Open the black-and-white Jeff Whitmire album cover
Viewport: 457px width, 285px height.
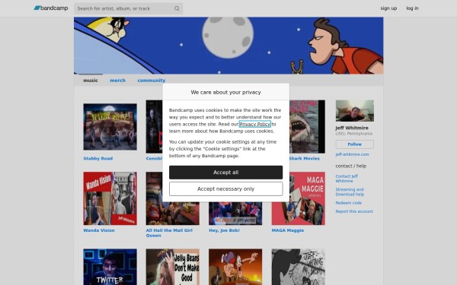(x=298, y=267)
